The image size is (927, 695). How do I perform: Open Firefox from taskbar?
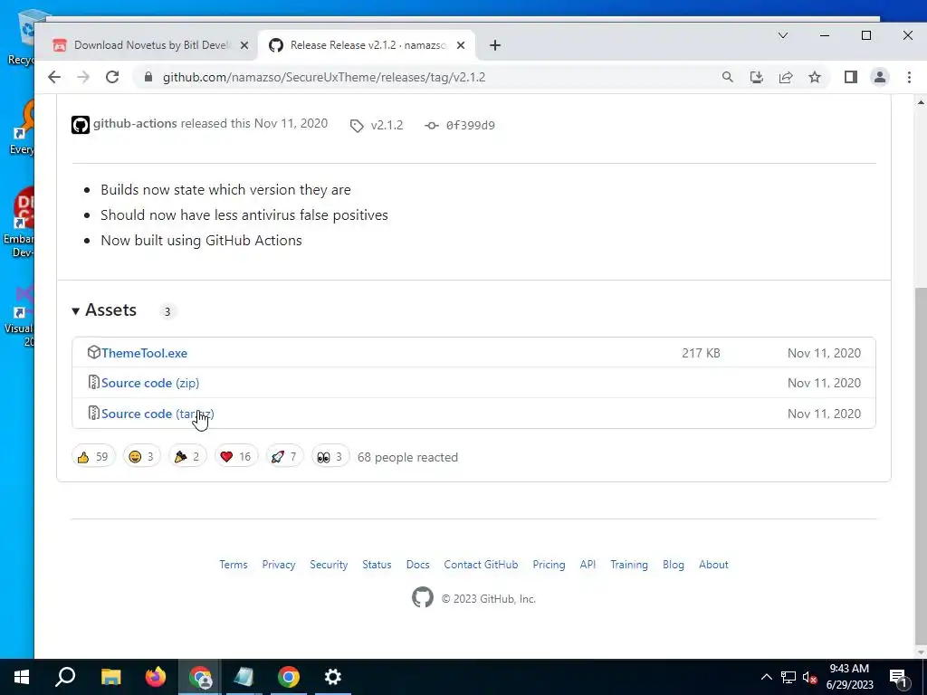point(156,677)
